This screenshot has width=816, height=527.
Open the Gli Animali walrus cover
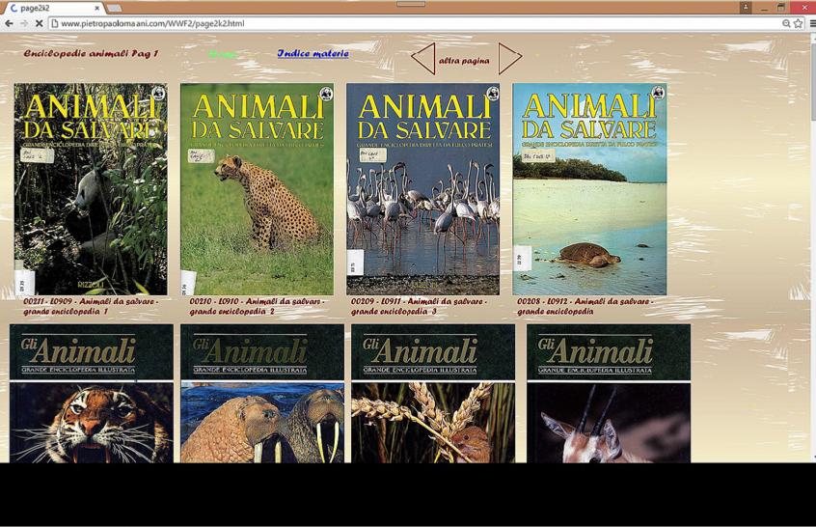pyautogui.click(x=262, y=393)
